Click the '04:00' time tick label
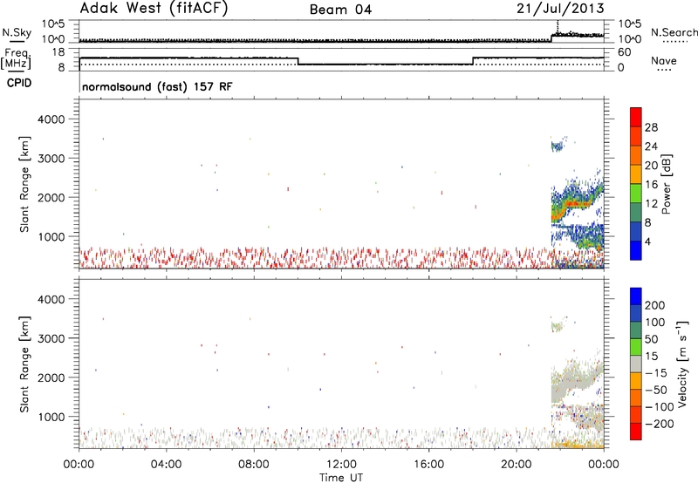Image resolution: width=698 pixels, height=483 pixels. tap(166, 465)
